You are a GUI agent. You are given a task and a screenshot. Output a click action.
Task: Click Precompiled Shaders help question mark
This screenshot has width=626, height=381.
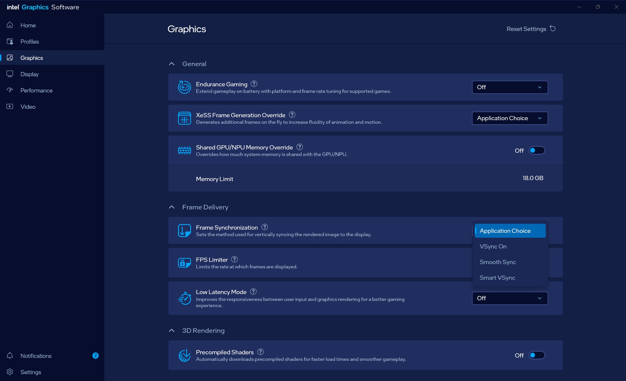261,352
